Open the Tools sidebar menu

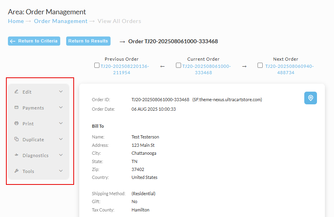(x=39, y=171)
